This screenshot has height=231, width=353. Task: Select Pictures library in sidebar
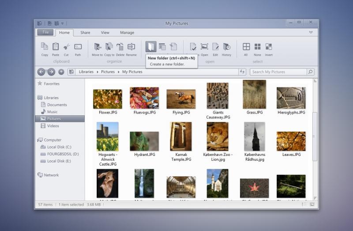point(60,118)
